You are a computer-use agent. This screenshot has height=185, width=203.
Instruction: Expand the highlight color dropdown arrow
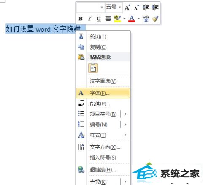click(x=125, y=19)
